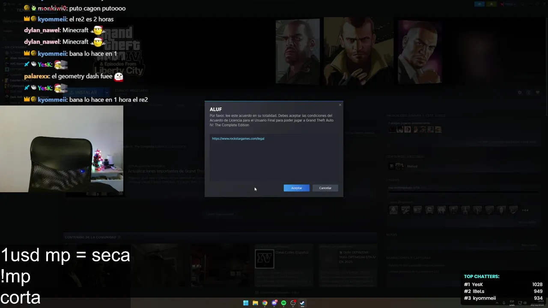Click the Niko Bellic character artwork

coord(359,50)
